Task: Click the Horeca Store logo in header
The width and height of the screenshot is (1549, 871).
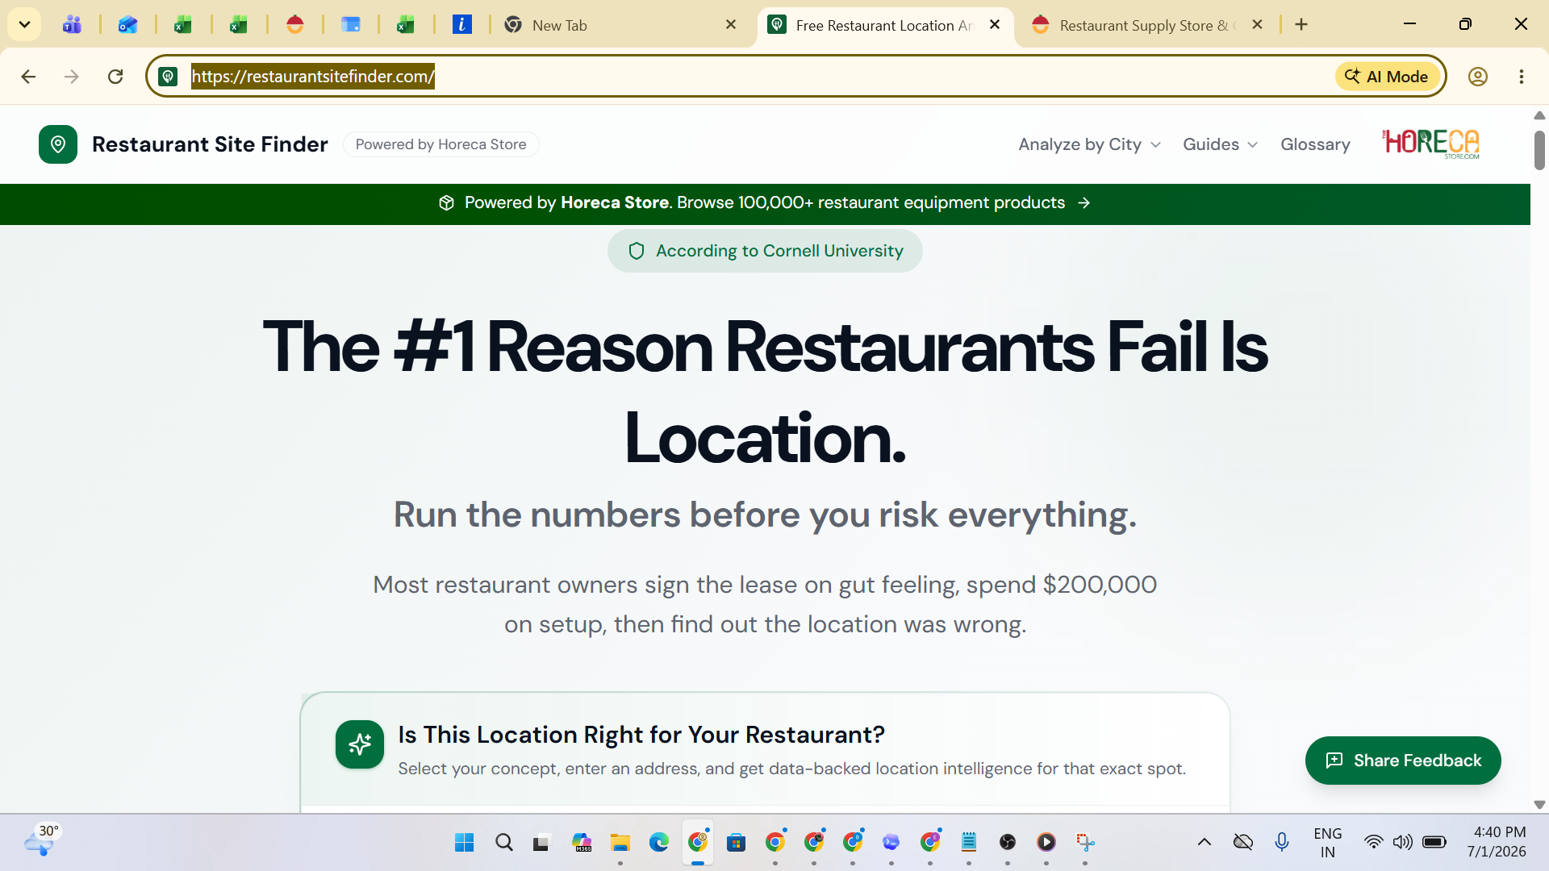Action: tap(1431, 144)
